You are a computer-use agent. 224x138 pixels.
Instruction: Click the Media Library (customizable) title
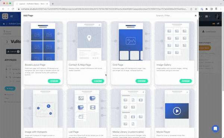pyautogui.click(x=128, y=132)
